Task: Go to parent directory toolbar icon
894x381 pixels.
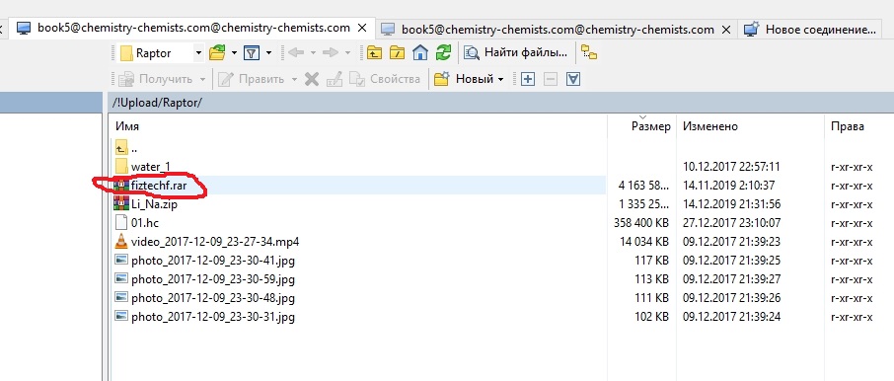Action: click(373, 53)
